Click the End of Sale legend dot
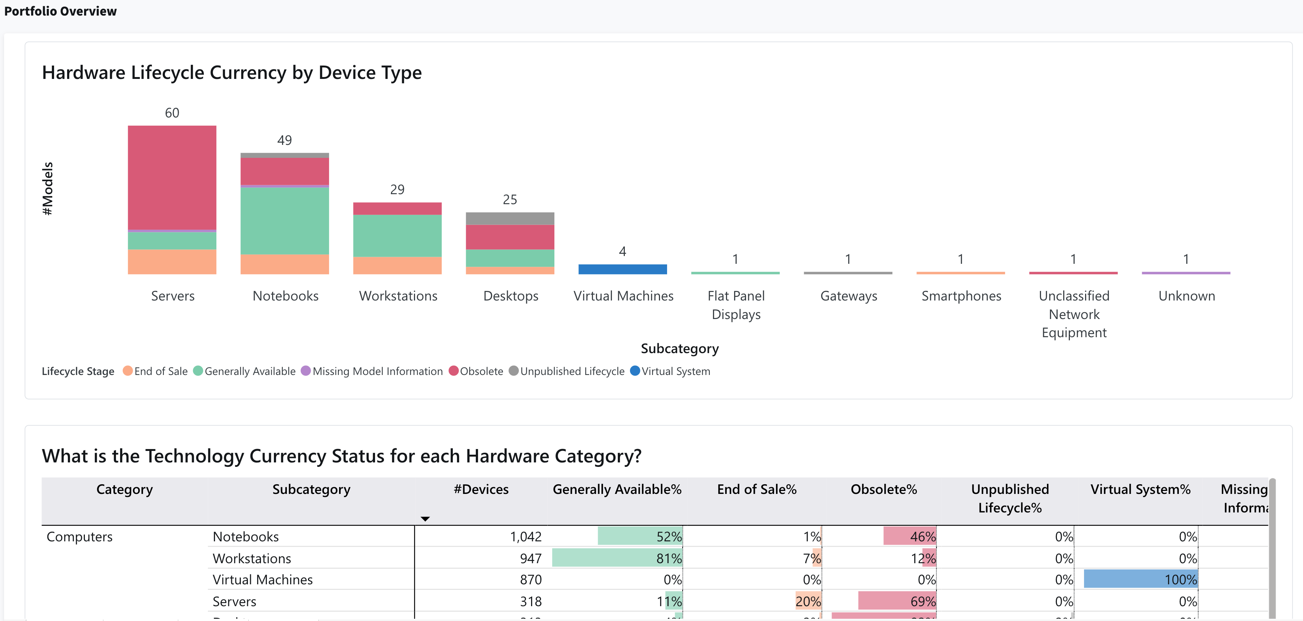The image size is (1303, 621). point(127,371)
